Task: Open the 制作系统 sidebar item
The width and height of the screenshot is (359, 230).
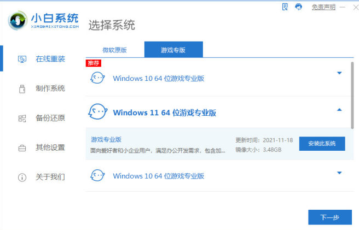Action: tap(50, 89)
